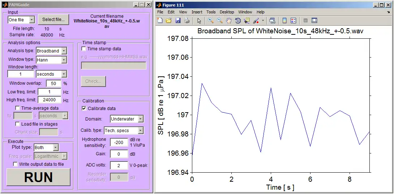394x194 pixels.
Task: Open the Analysis type Broadband dropdown
Action: coord(51,51)
